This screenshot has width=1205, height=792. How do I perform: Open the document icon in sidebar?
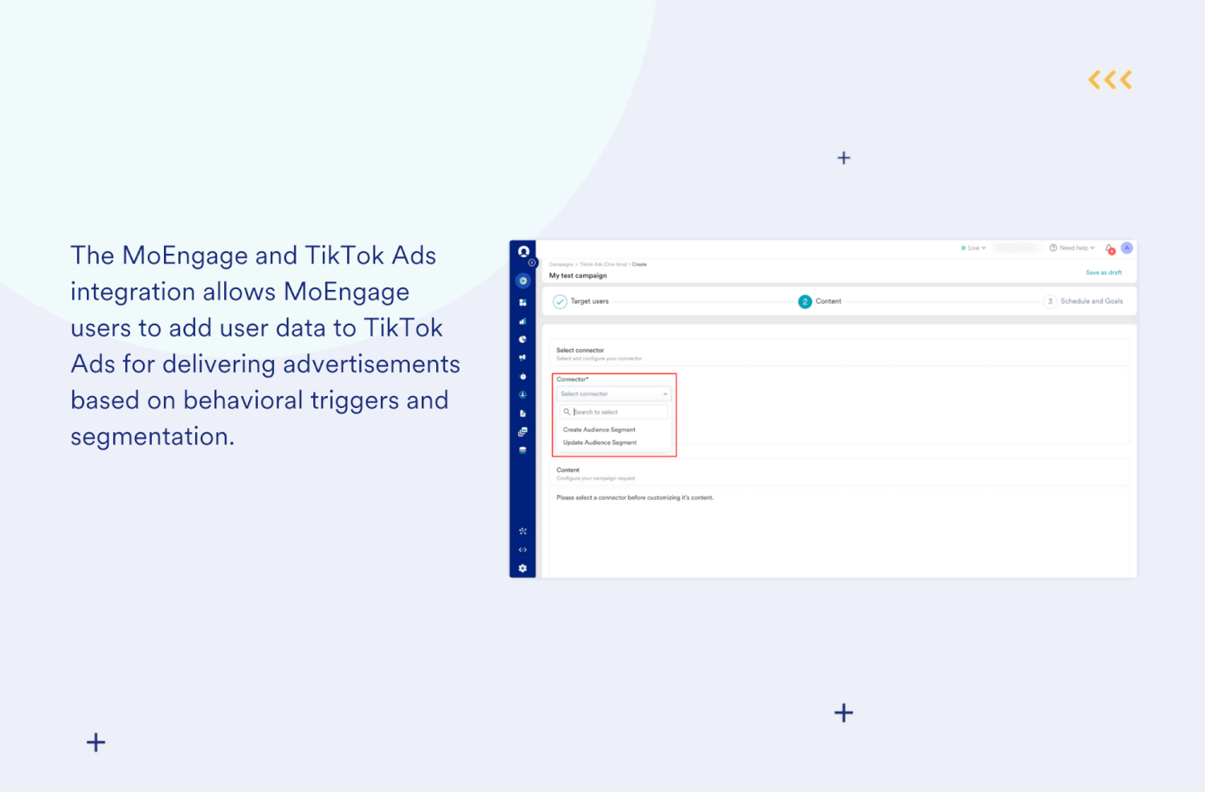523,414
